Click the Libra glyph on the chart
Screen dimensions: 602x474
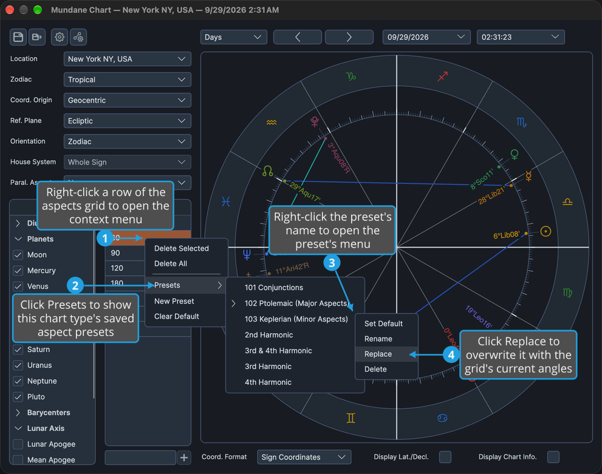coord(567,201)
